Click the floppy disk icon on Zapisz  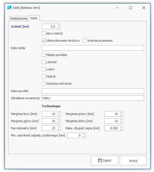pos(100,160)
